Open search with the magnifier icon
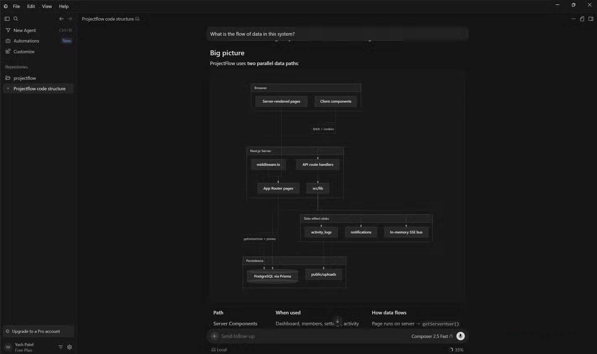The height and width of the screenshot is (354, 597). tap(16, 18)
